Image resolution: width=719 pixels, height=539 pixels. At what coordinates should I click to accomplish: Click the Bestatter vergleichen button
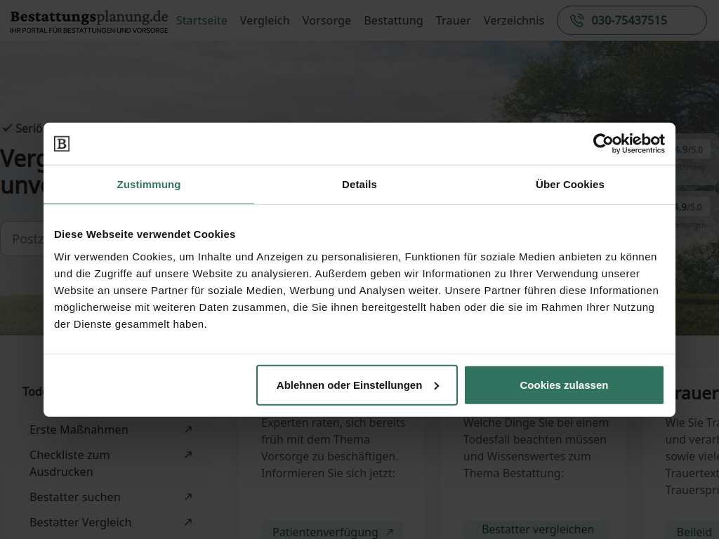[538, 529]
